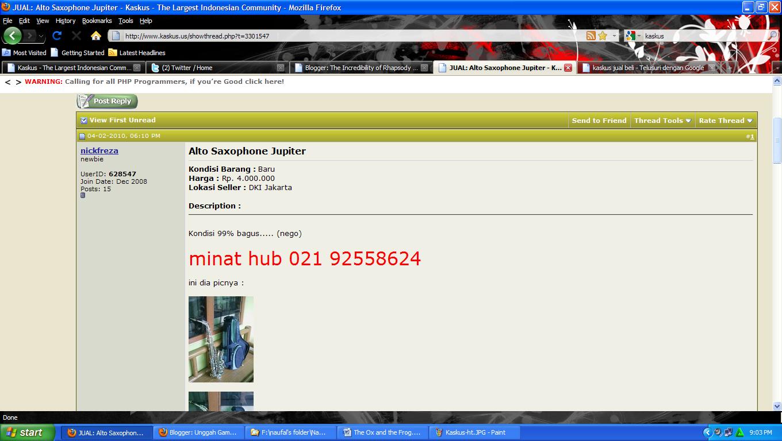Image resolution: width=782 pixels, height=441 pixels.
Task: Click the Send to Friend link
Action: [599, 121]
